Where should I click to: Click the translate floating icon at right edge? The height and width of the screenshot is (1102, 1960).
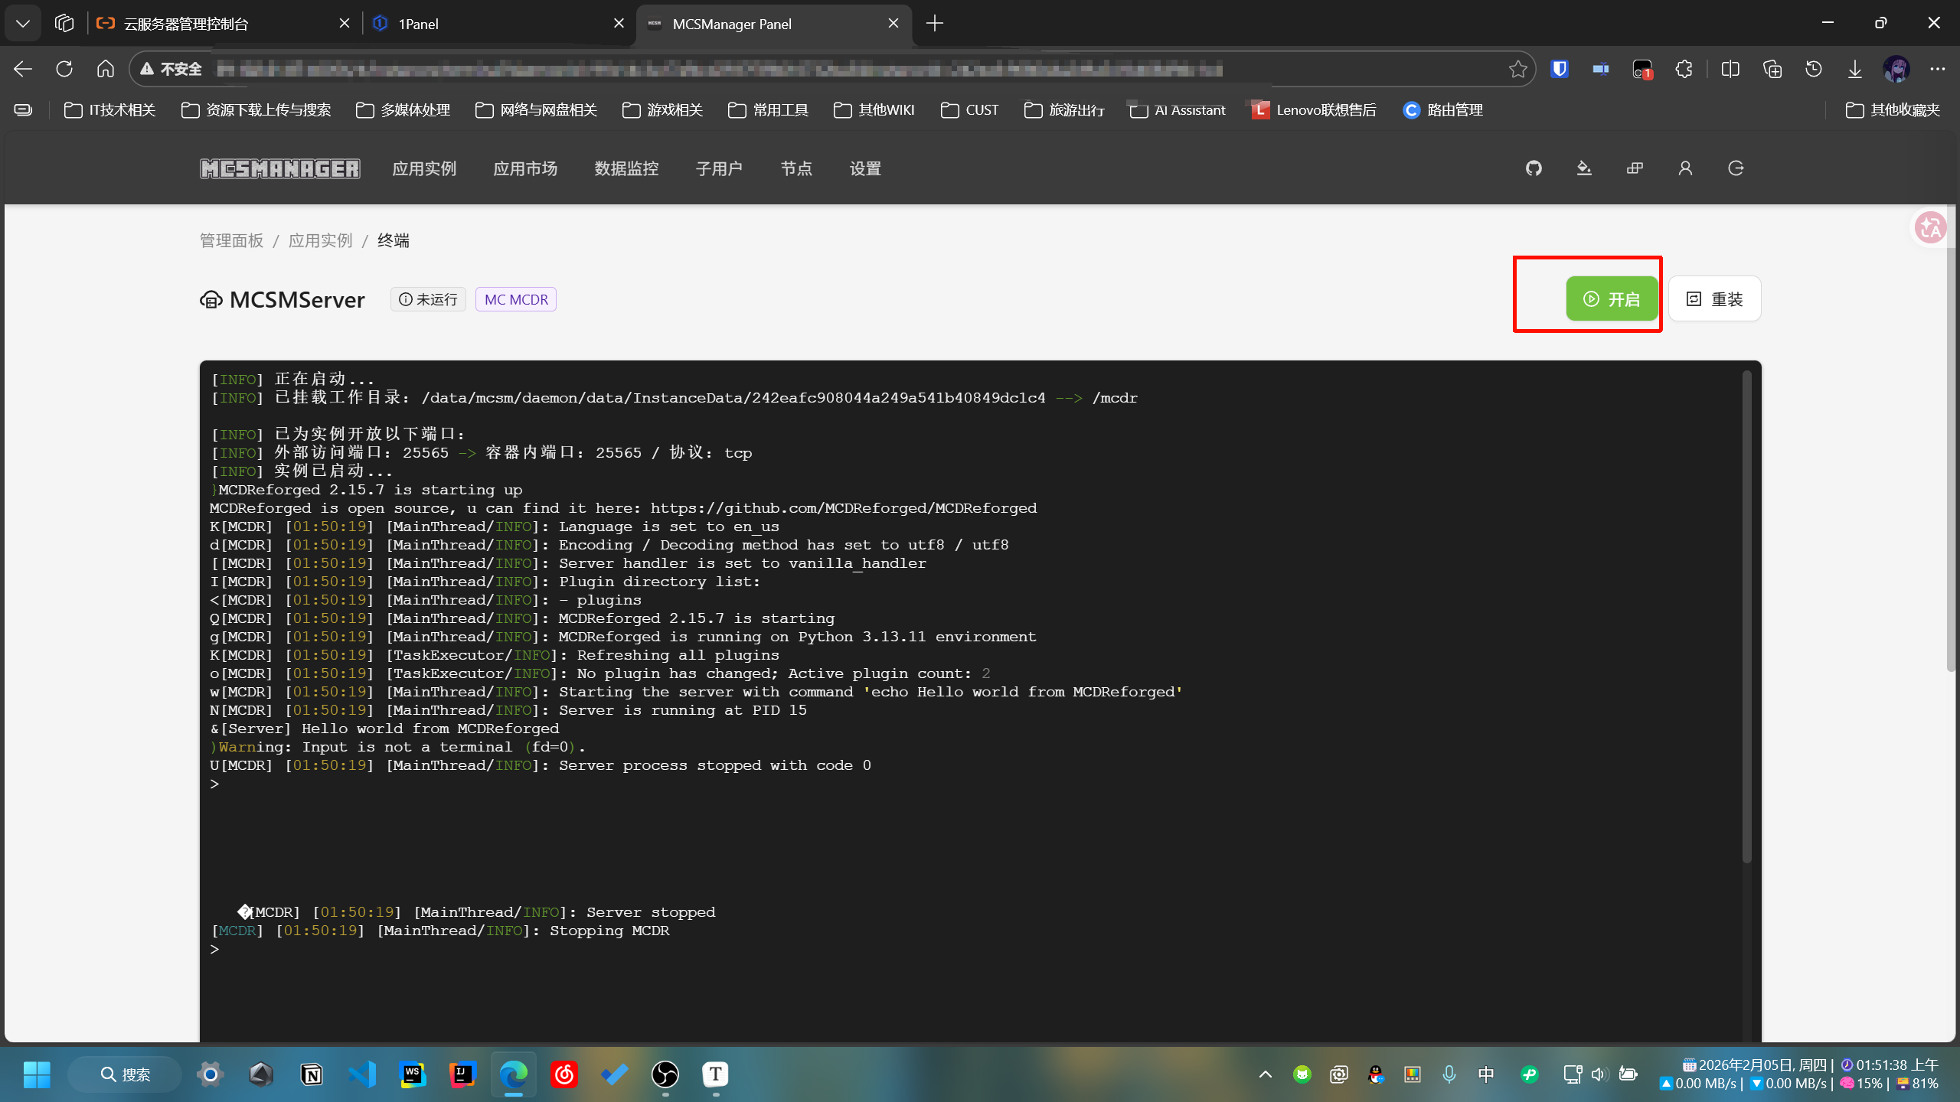1929,227
